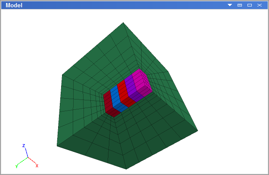Pick the blue element strip in mesh
Image resolution: width=269 pixels, height=175 pixels.
[x=116, y=99]
